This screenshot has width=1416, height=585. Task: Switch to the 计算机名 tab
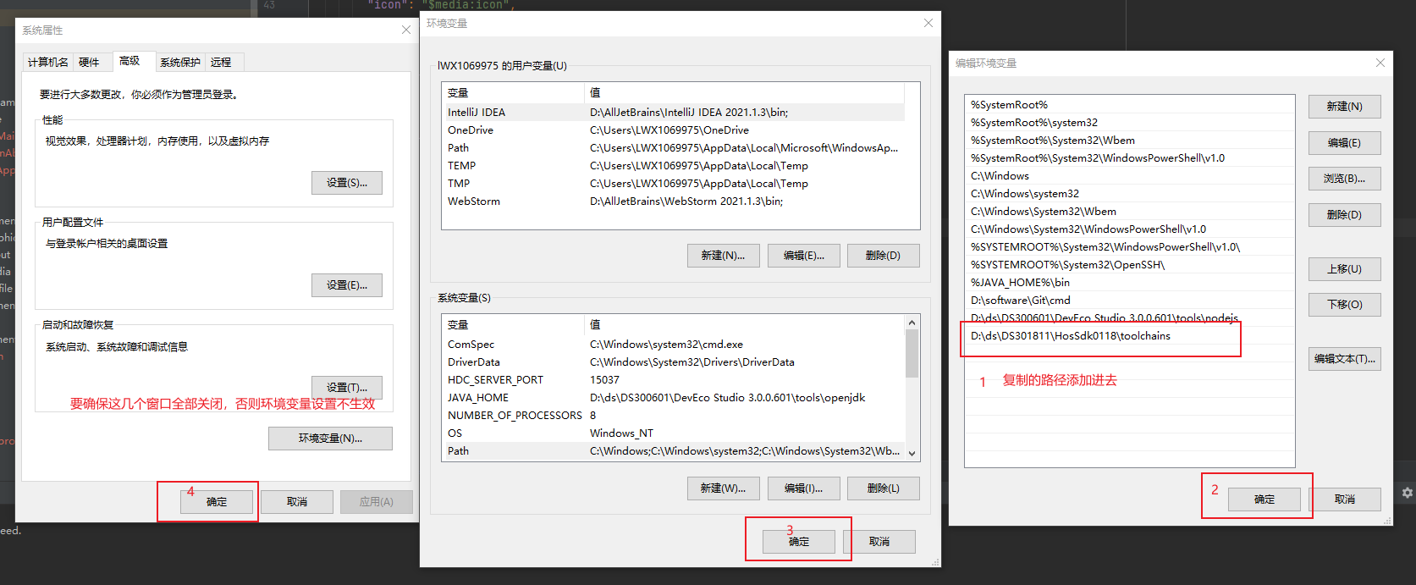click(48, 62)
